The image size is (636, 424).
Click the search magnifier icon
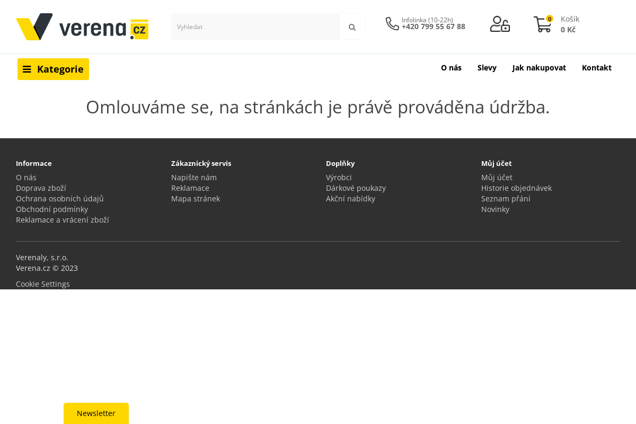click(352, 27)
